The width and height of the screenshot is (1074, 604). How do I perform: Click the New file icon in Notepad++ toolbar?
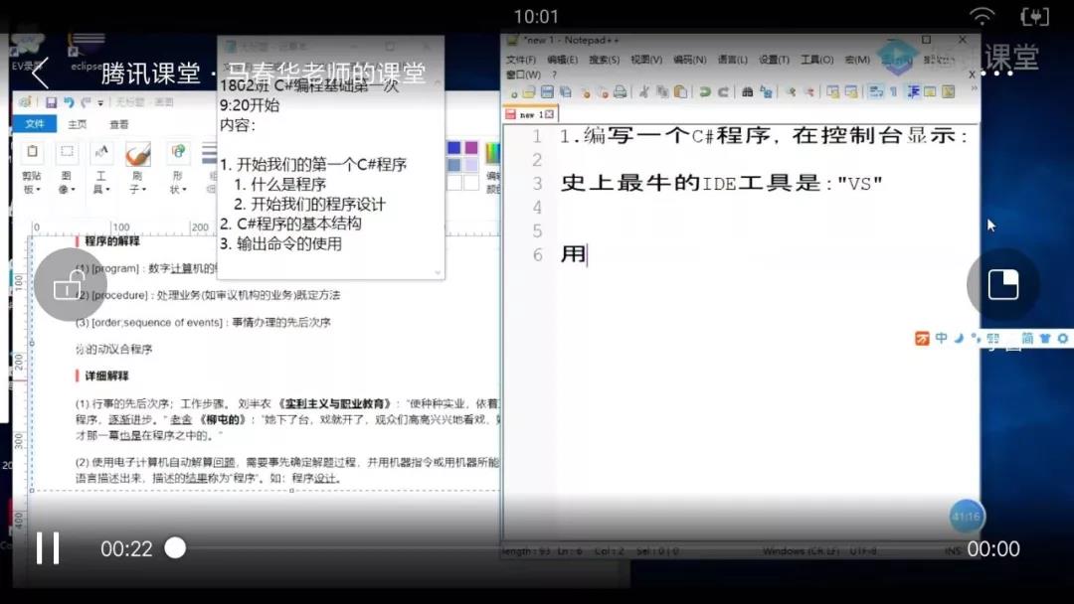[513, 92]
